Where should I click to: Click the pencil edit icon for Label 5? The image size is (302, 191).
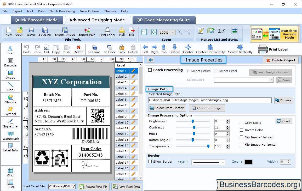click(x=133, y=94)
